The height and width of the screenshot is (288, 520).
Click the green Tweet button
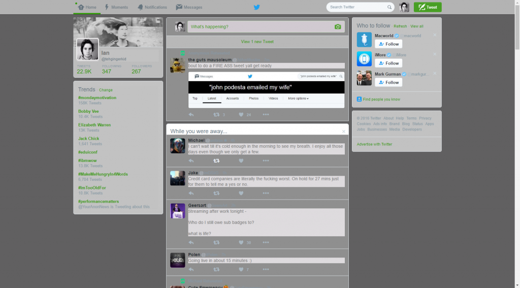[428, 7]
